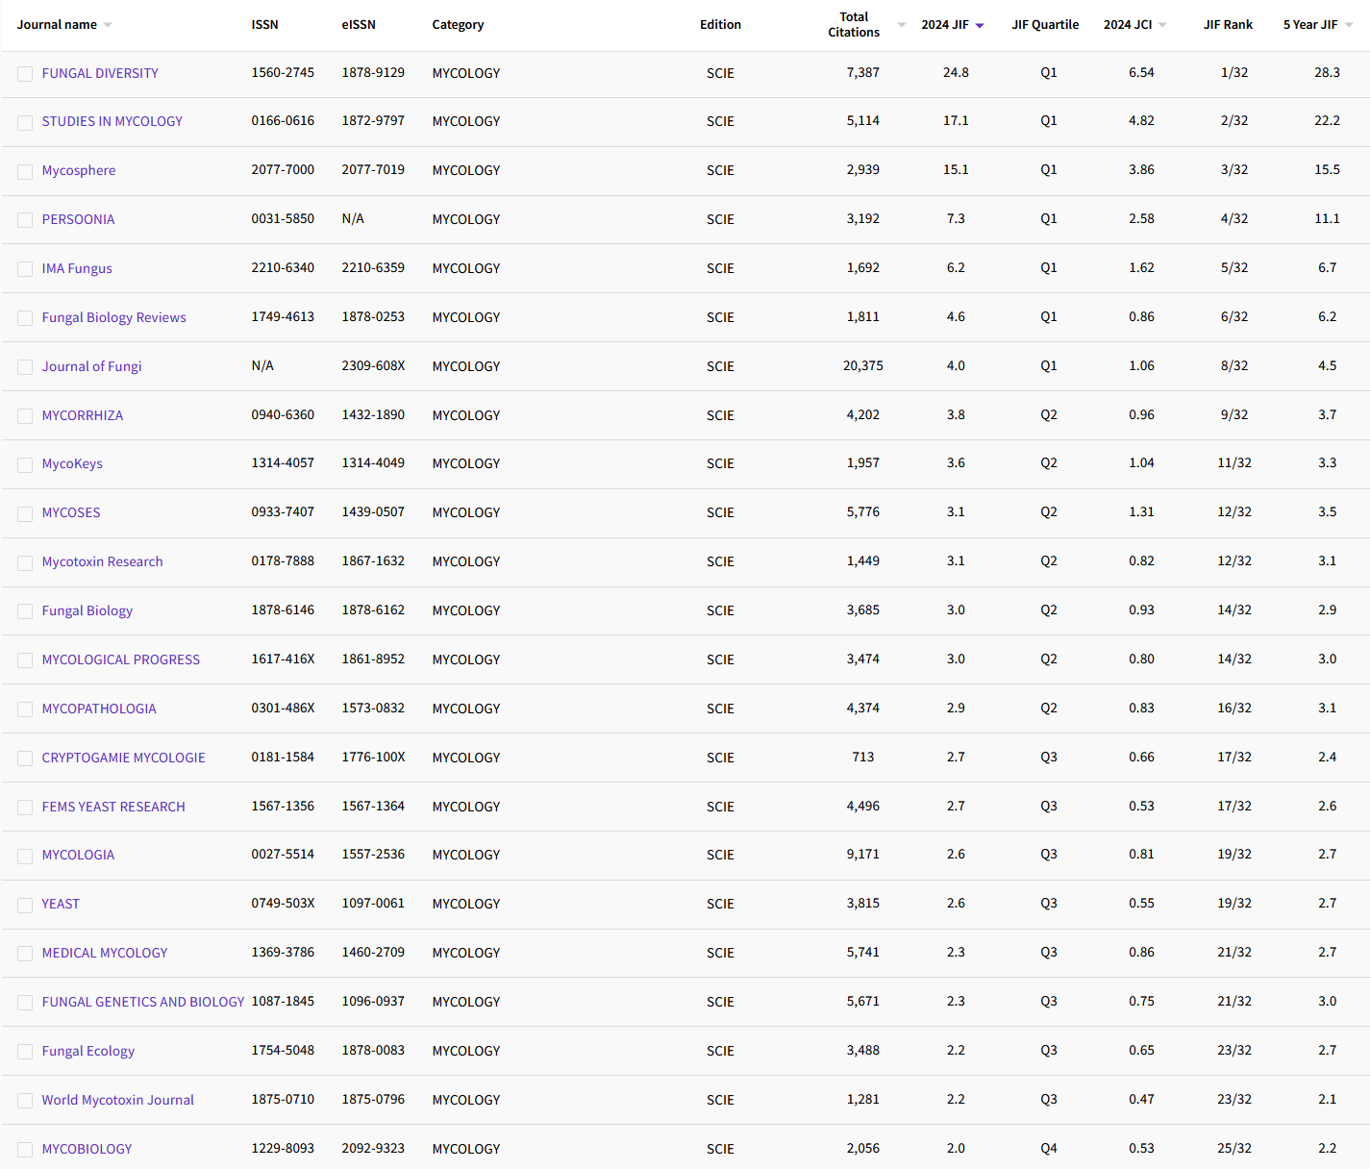Select the MYCOBIOLOGY row checkbox
Image resolution: width=1370 pixels, height=1169 pixels.
pyautogui.click(x=25, y=1150)
